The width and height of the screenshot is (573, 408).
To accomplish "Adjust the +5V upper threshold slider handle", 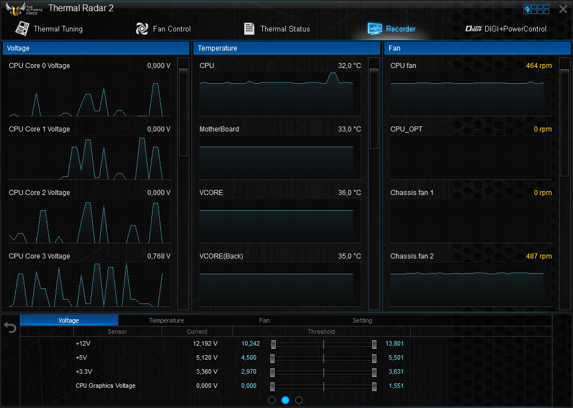I will [374, 359].
